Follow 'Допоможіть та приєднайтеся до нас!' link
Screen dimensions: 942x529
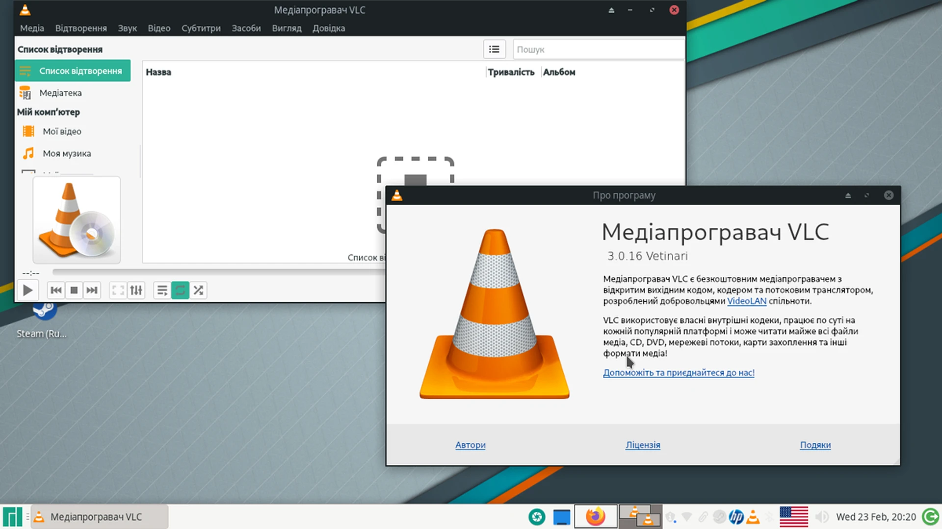click(679, 373)
